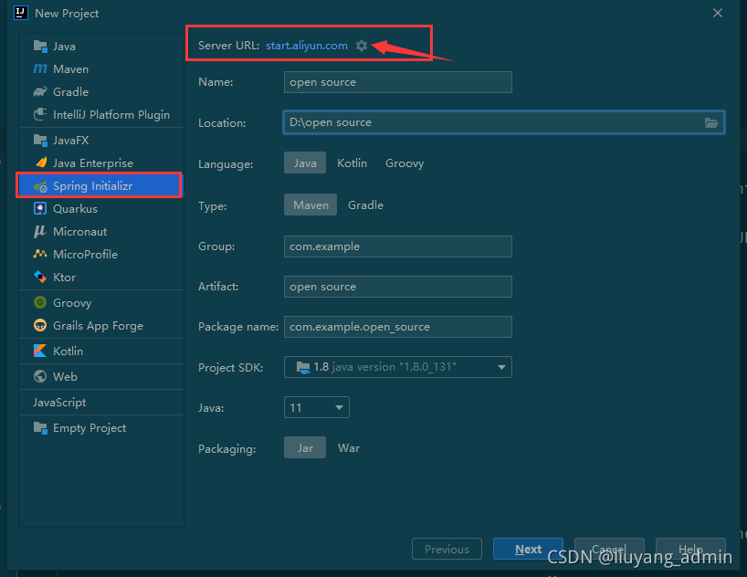Screen dimensions: 747x577
Task: Click the Kotlin 'K' icon
Action: 40,351
